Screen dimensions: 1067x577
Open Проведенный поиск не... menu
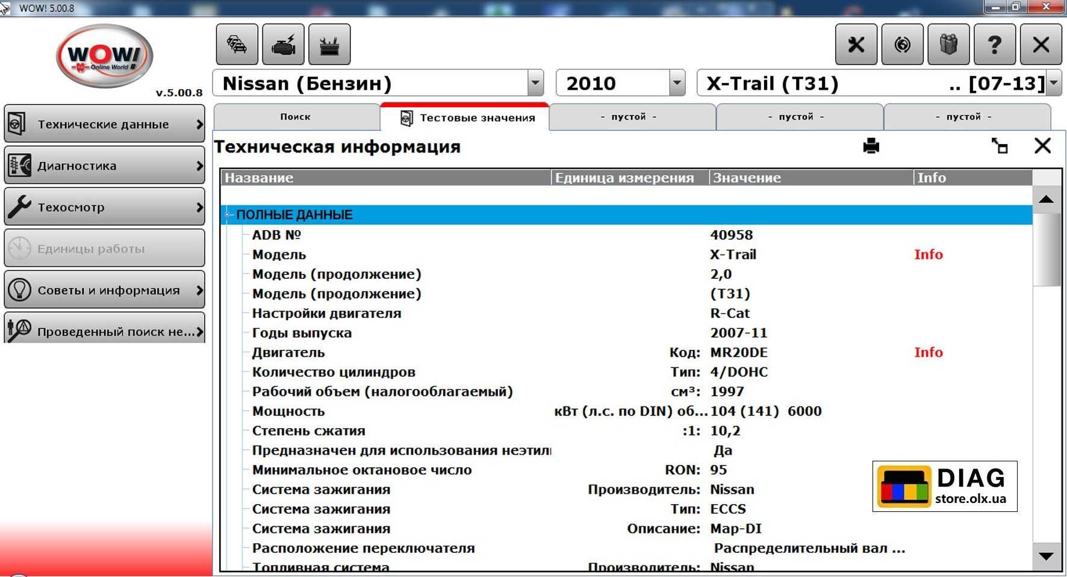(x=105, y=328)
